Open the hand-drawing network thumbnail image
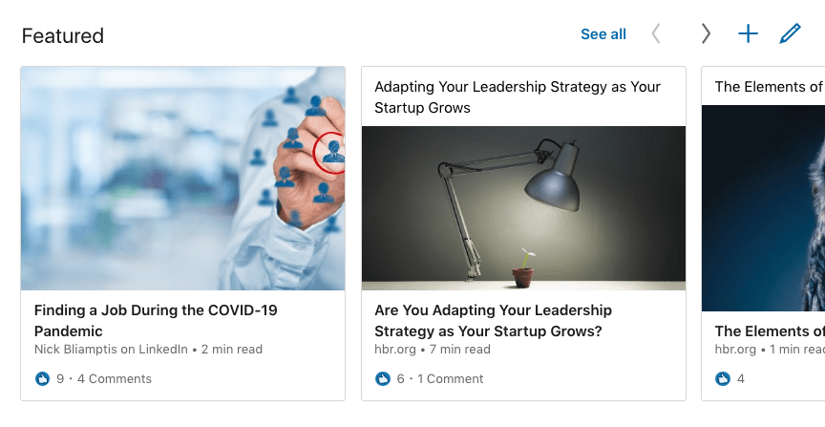The height and width of the screenshot is (427, 825). point(182,179)
